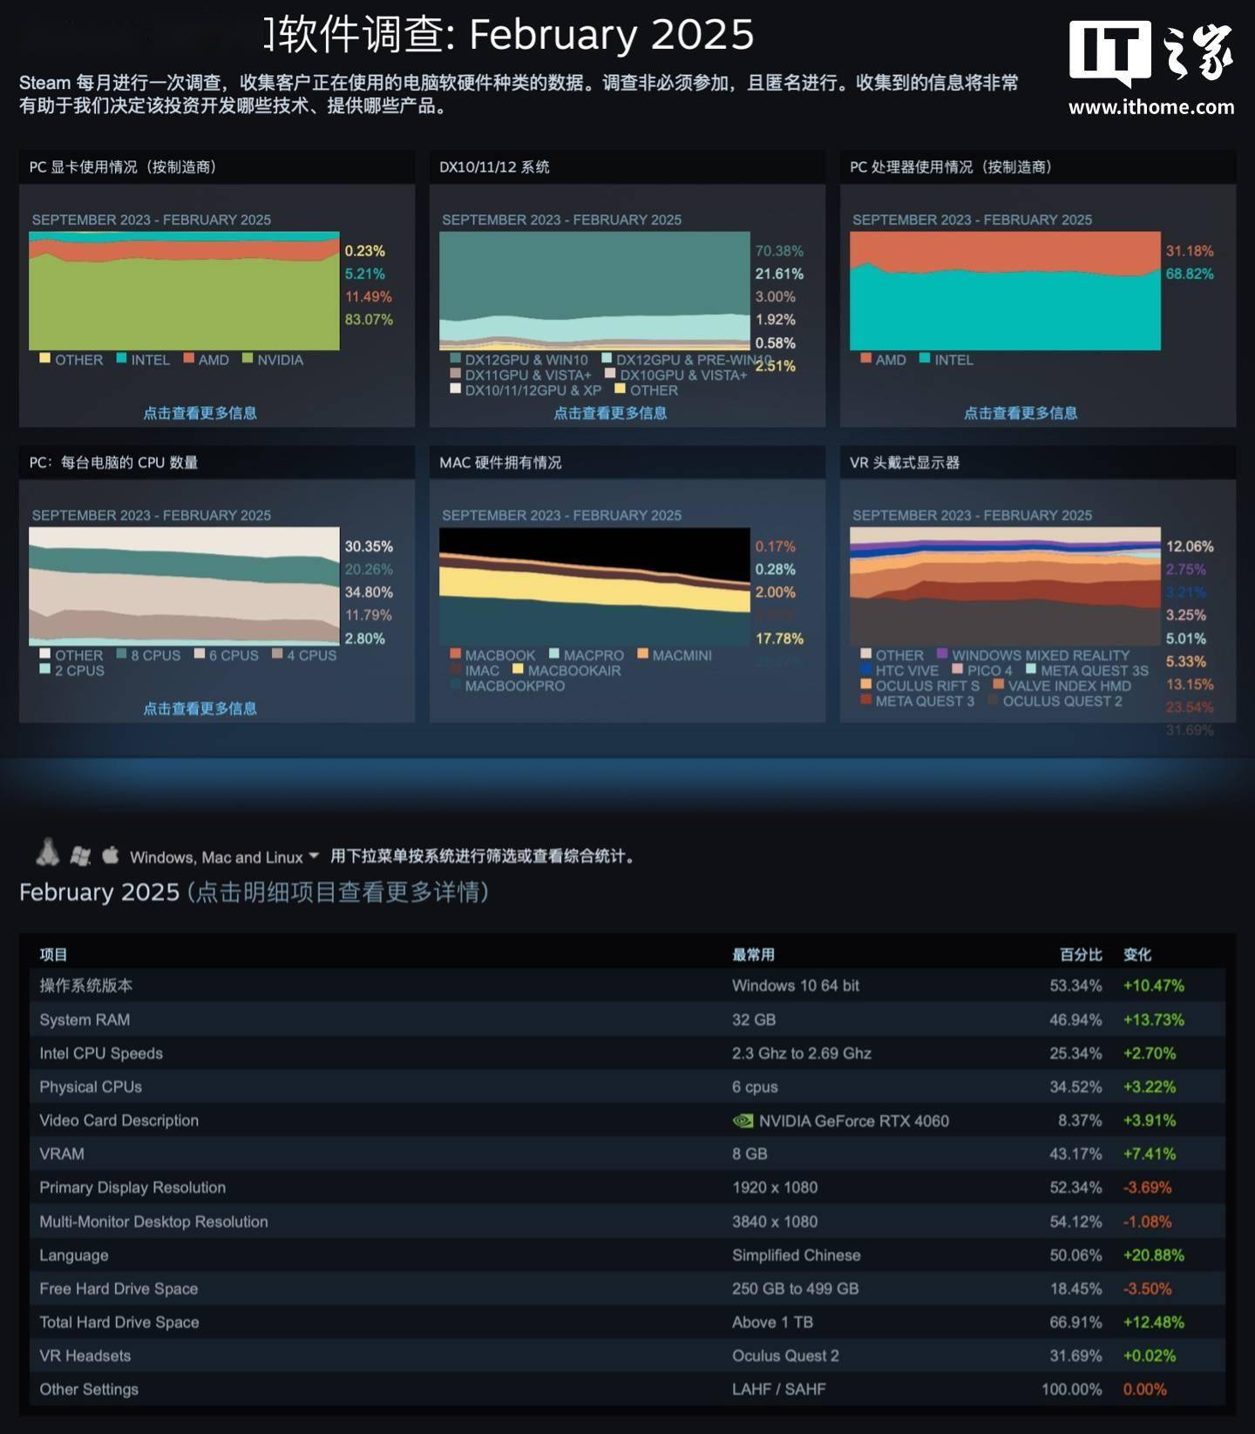Click the Oculus Quest 2 value
The height and width of the screenshot is (1434, 1255).
[x=785, y=1356]
